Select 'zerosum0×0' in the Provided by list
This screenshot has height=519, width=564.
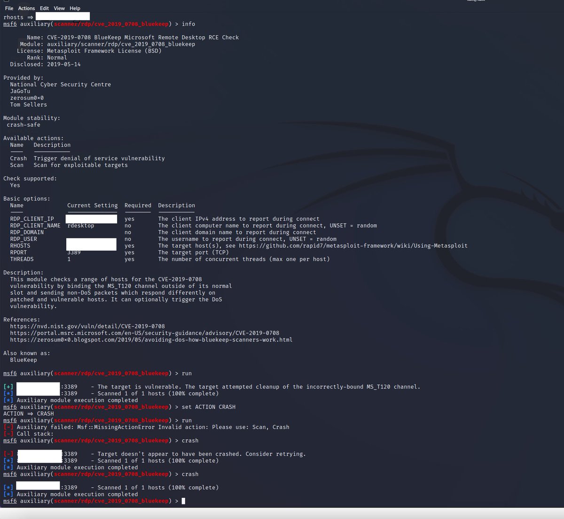click(x=27, y=98)
